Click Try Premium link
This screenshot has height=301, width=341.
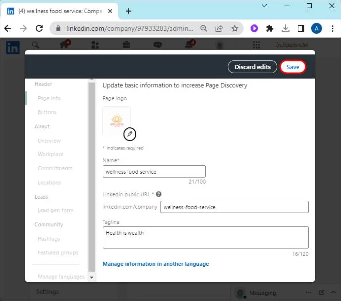[x=292, y=45]
